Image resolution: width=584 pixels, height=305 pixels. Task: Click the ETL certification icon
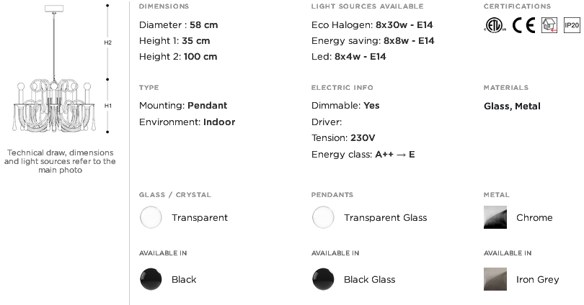[x=495, y=25]
